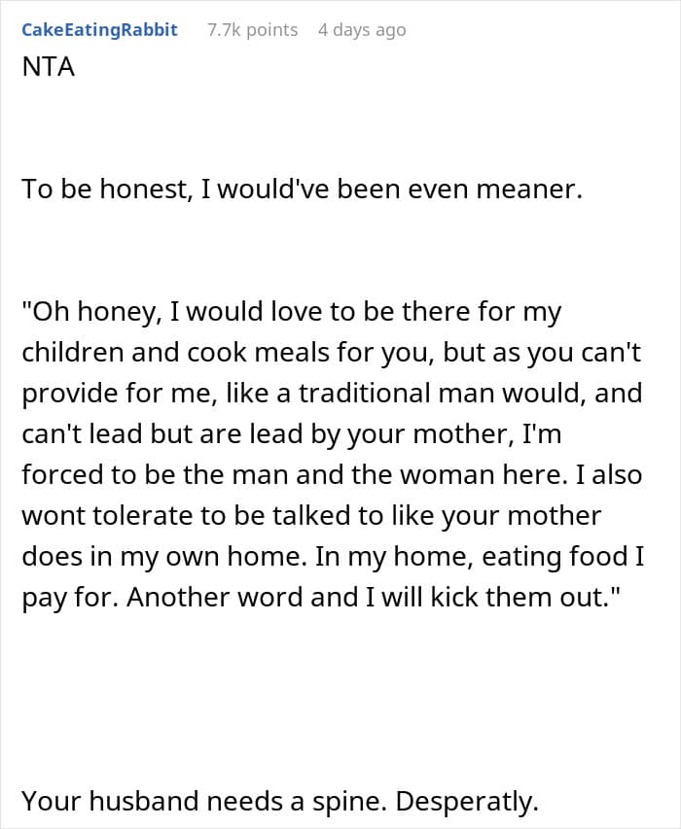Click the line beginning "forced to be the man"
Image resolution: width=681 pixels, height=829 pixels.
332,474
